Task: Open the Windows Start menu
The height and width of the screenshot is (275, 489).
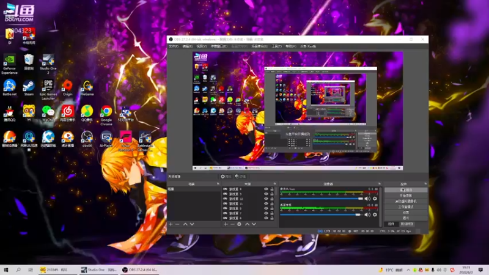Action: pyautogui.click(x=6, y=270)
